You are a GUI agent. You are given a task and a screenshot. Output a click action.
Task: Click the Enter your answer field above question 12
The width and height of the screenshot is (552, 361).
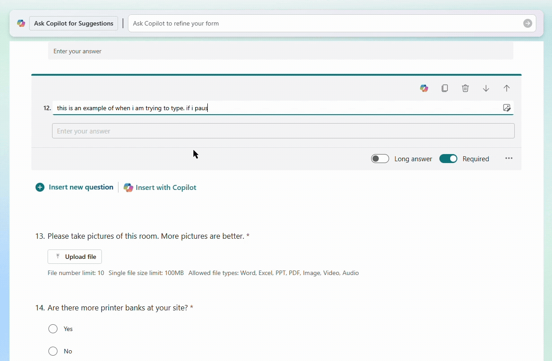pos(280,51)
